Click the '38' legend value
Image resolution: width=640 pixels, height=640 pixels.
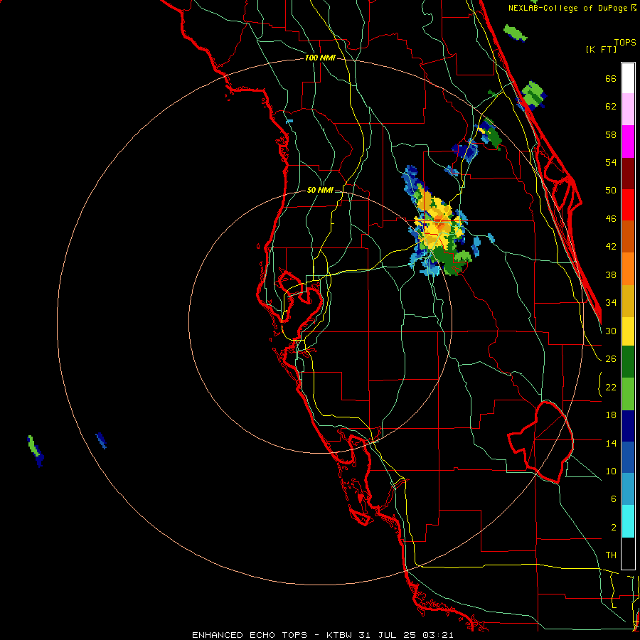click(x=611, y=274)
